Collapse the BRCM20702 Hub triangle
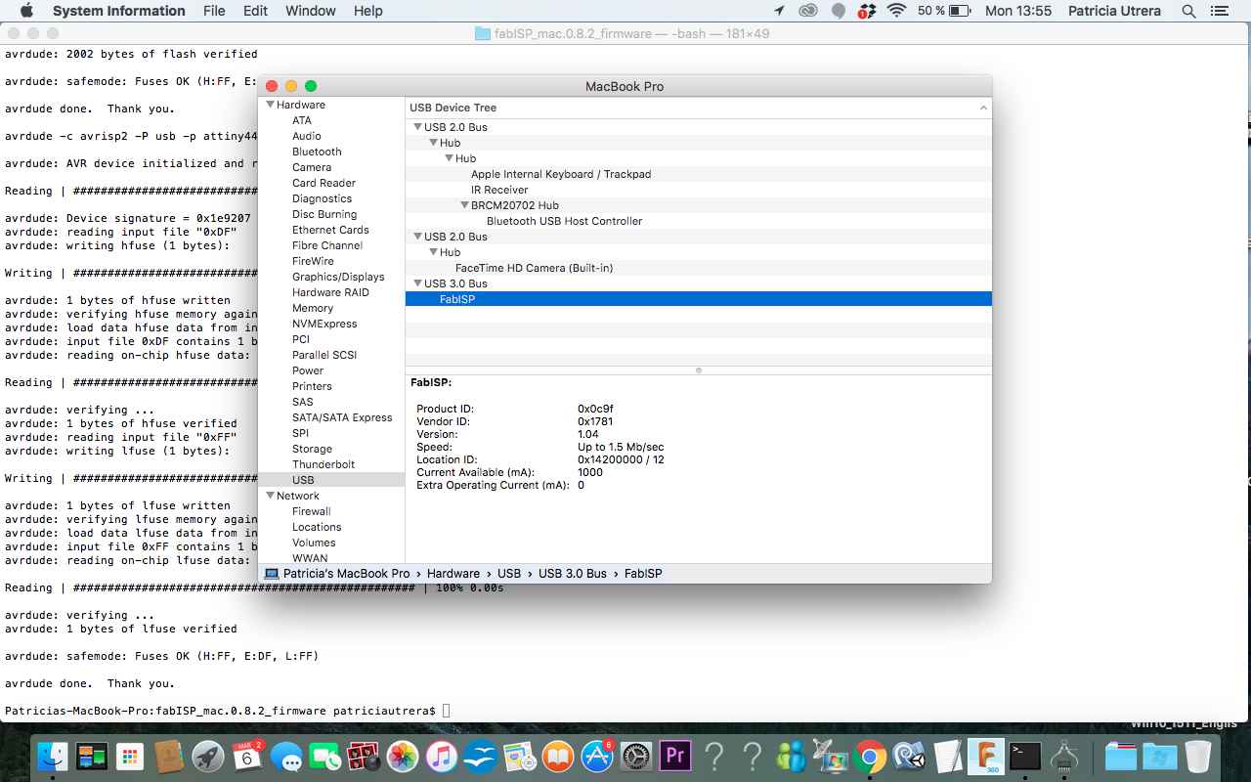Image resolution: width=1251 pixels, height=782 pixels. pos(464,205)
